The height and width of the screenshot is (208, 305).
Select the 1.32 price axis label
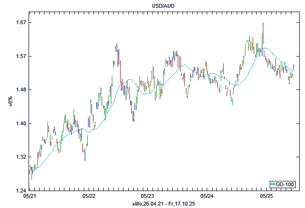(x=20, y=157)
